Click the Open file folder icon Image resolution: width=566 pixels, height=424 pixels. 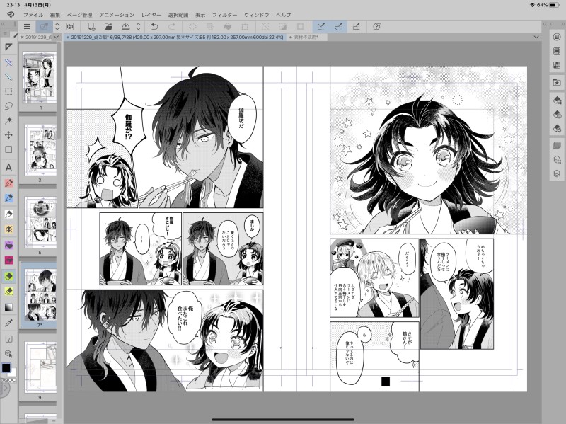tap(108, 26)
